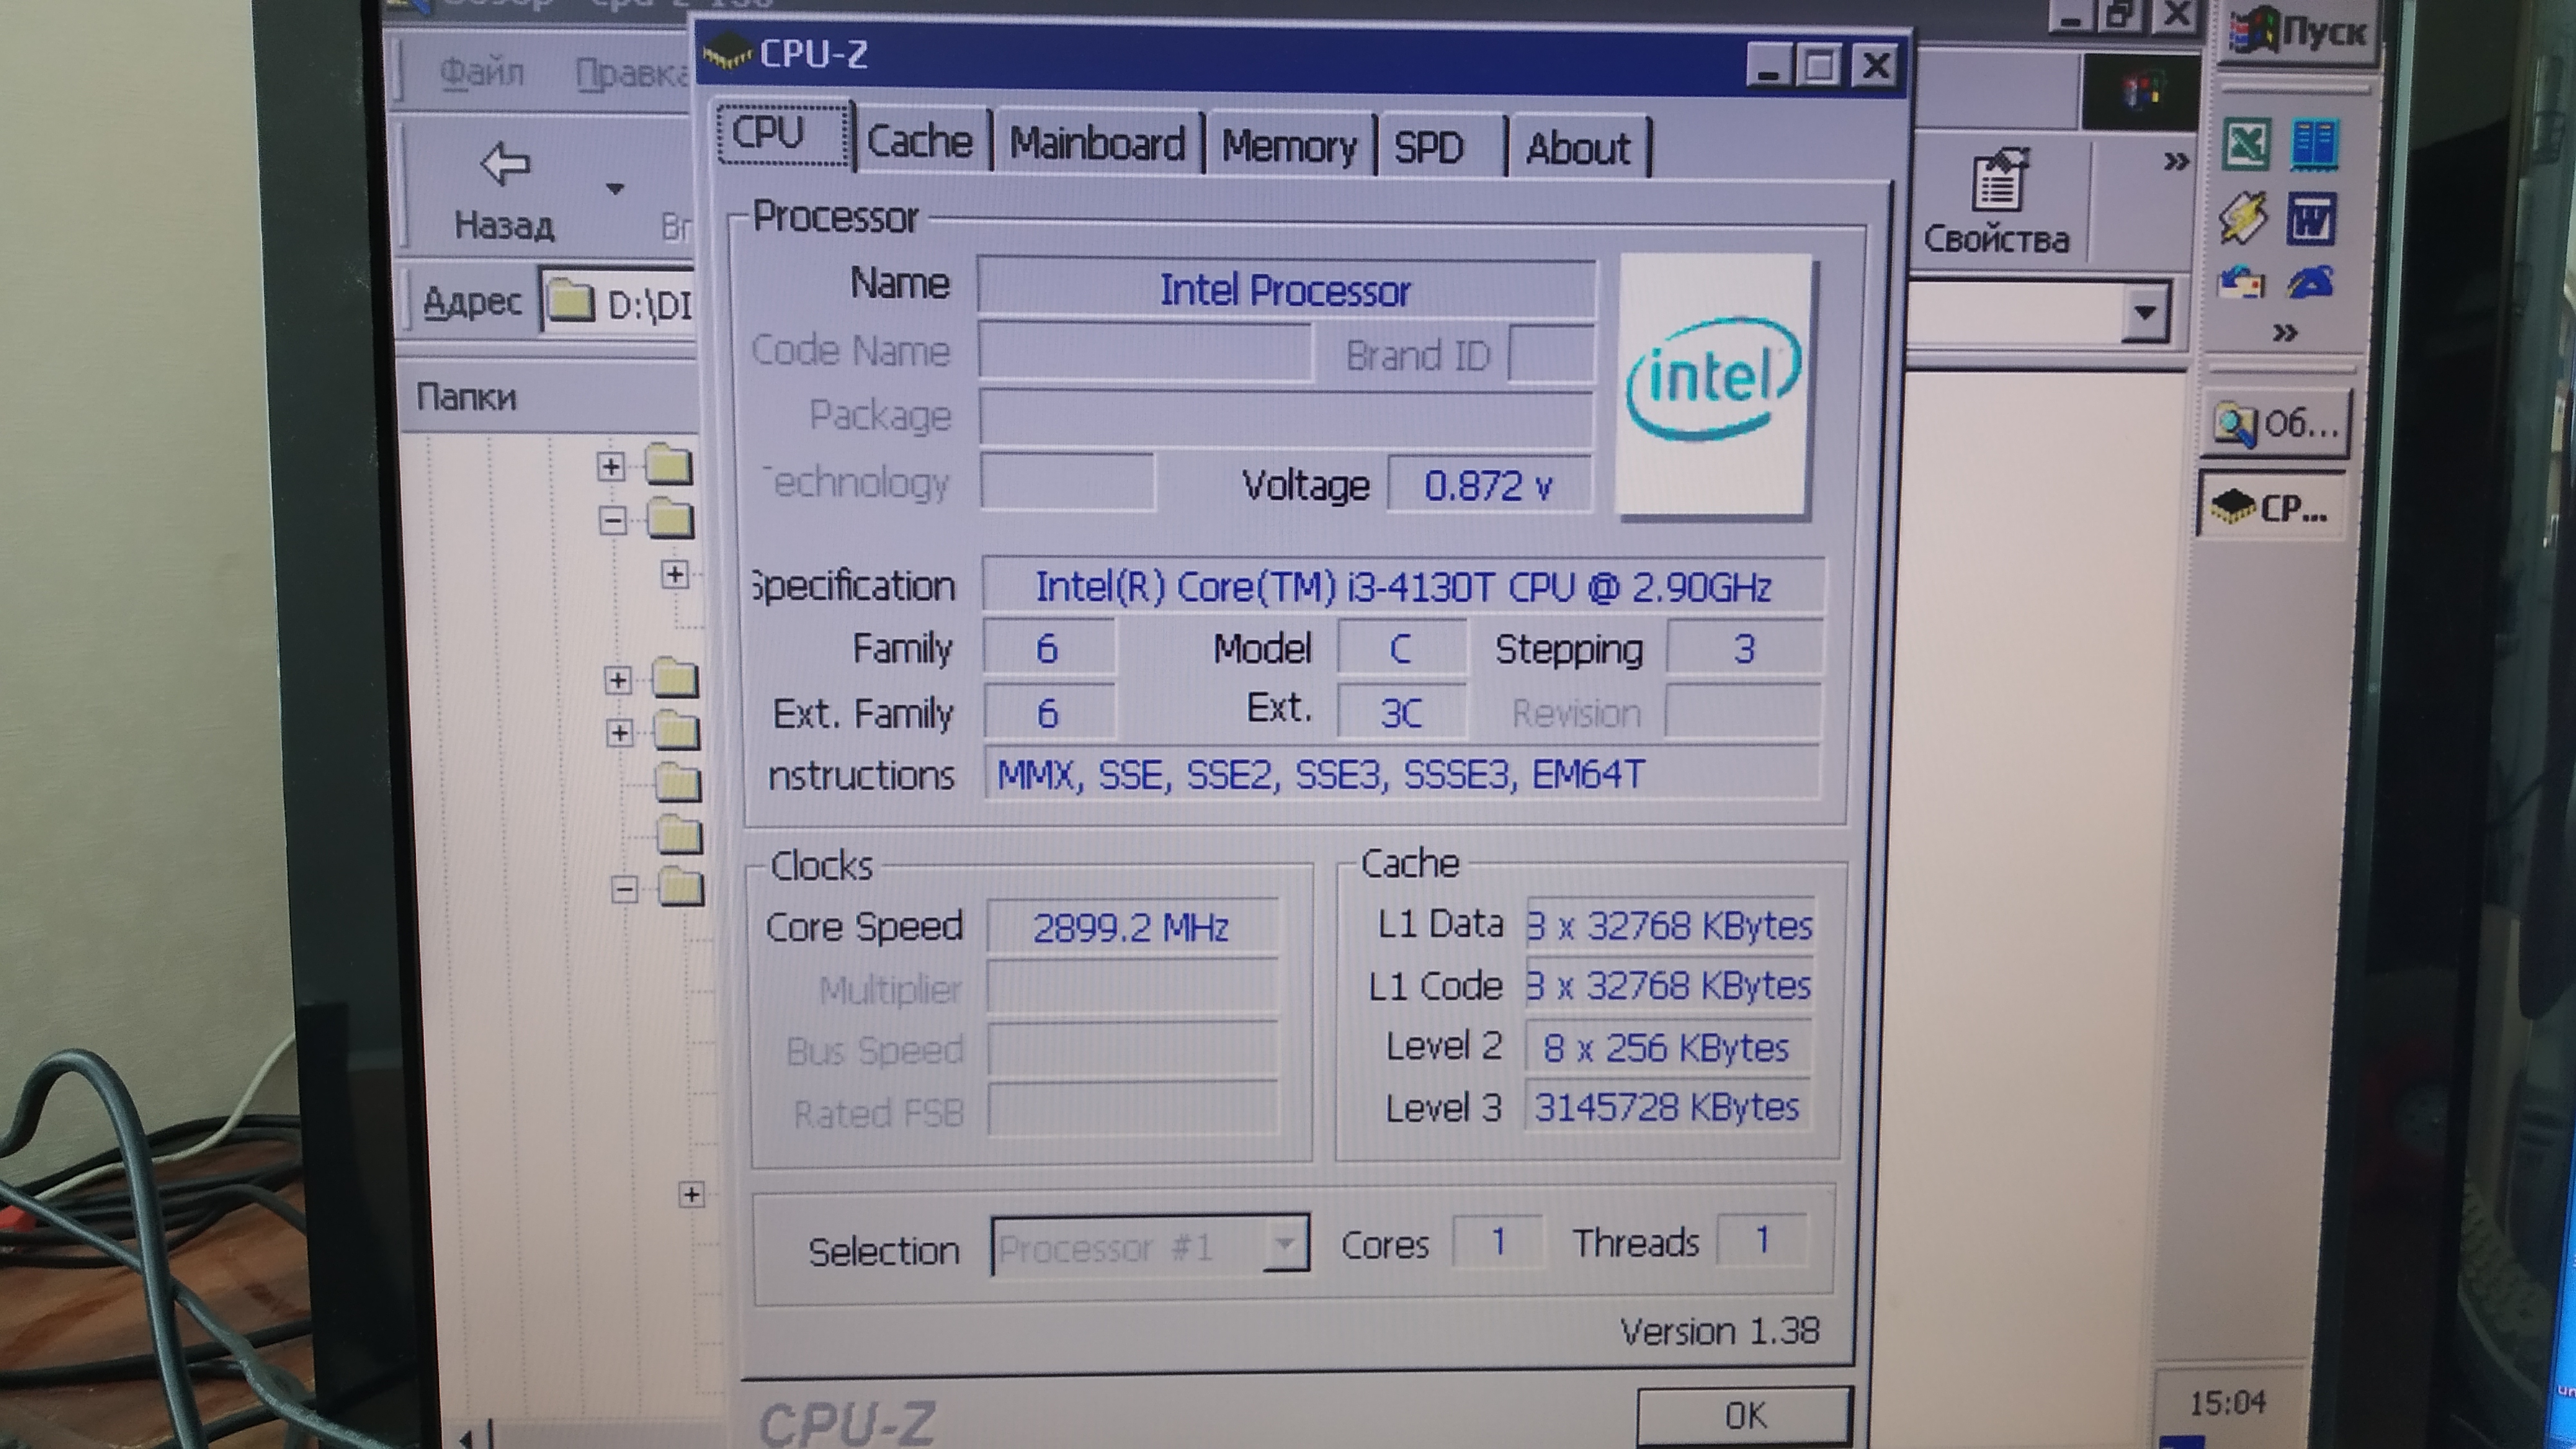
Task: Expand the lowest plus node in folder tree
Action: coord(691,1194)
